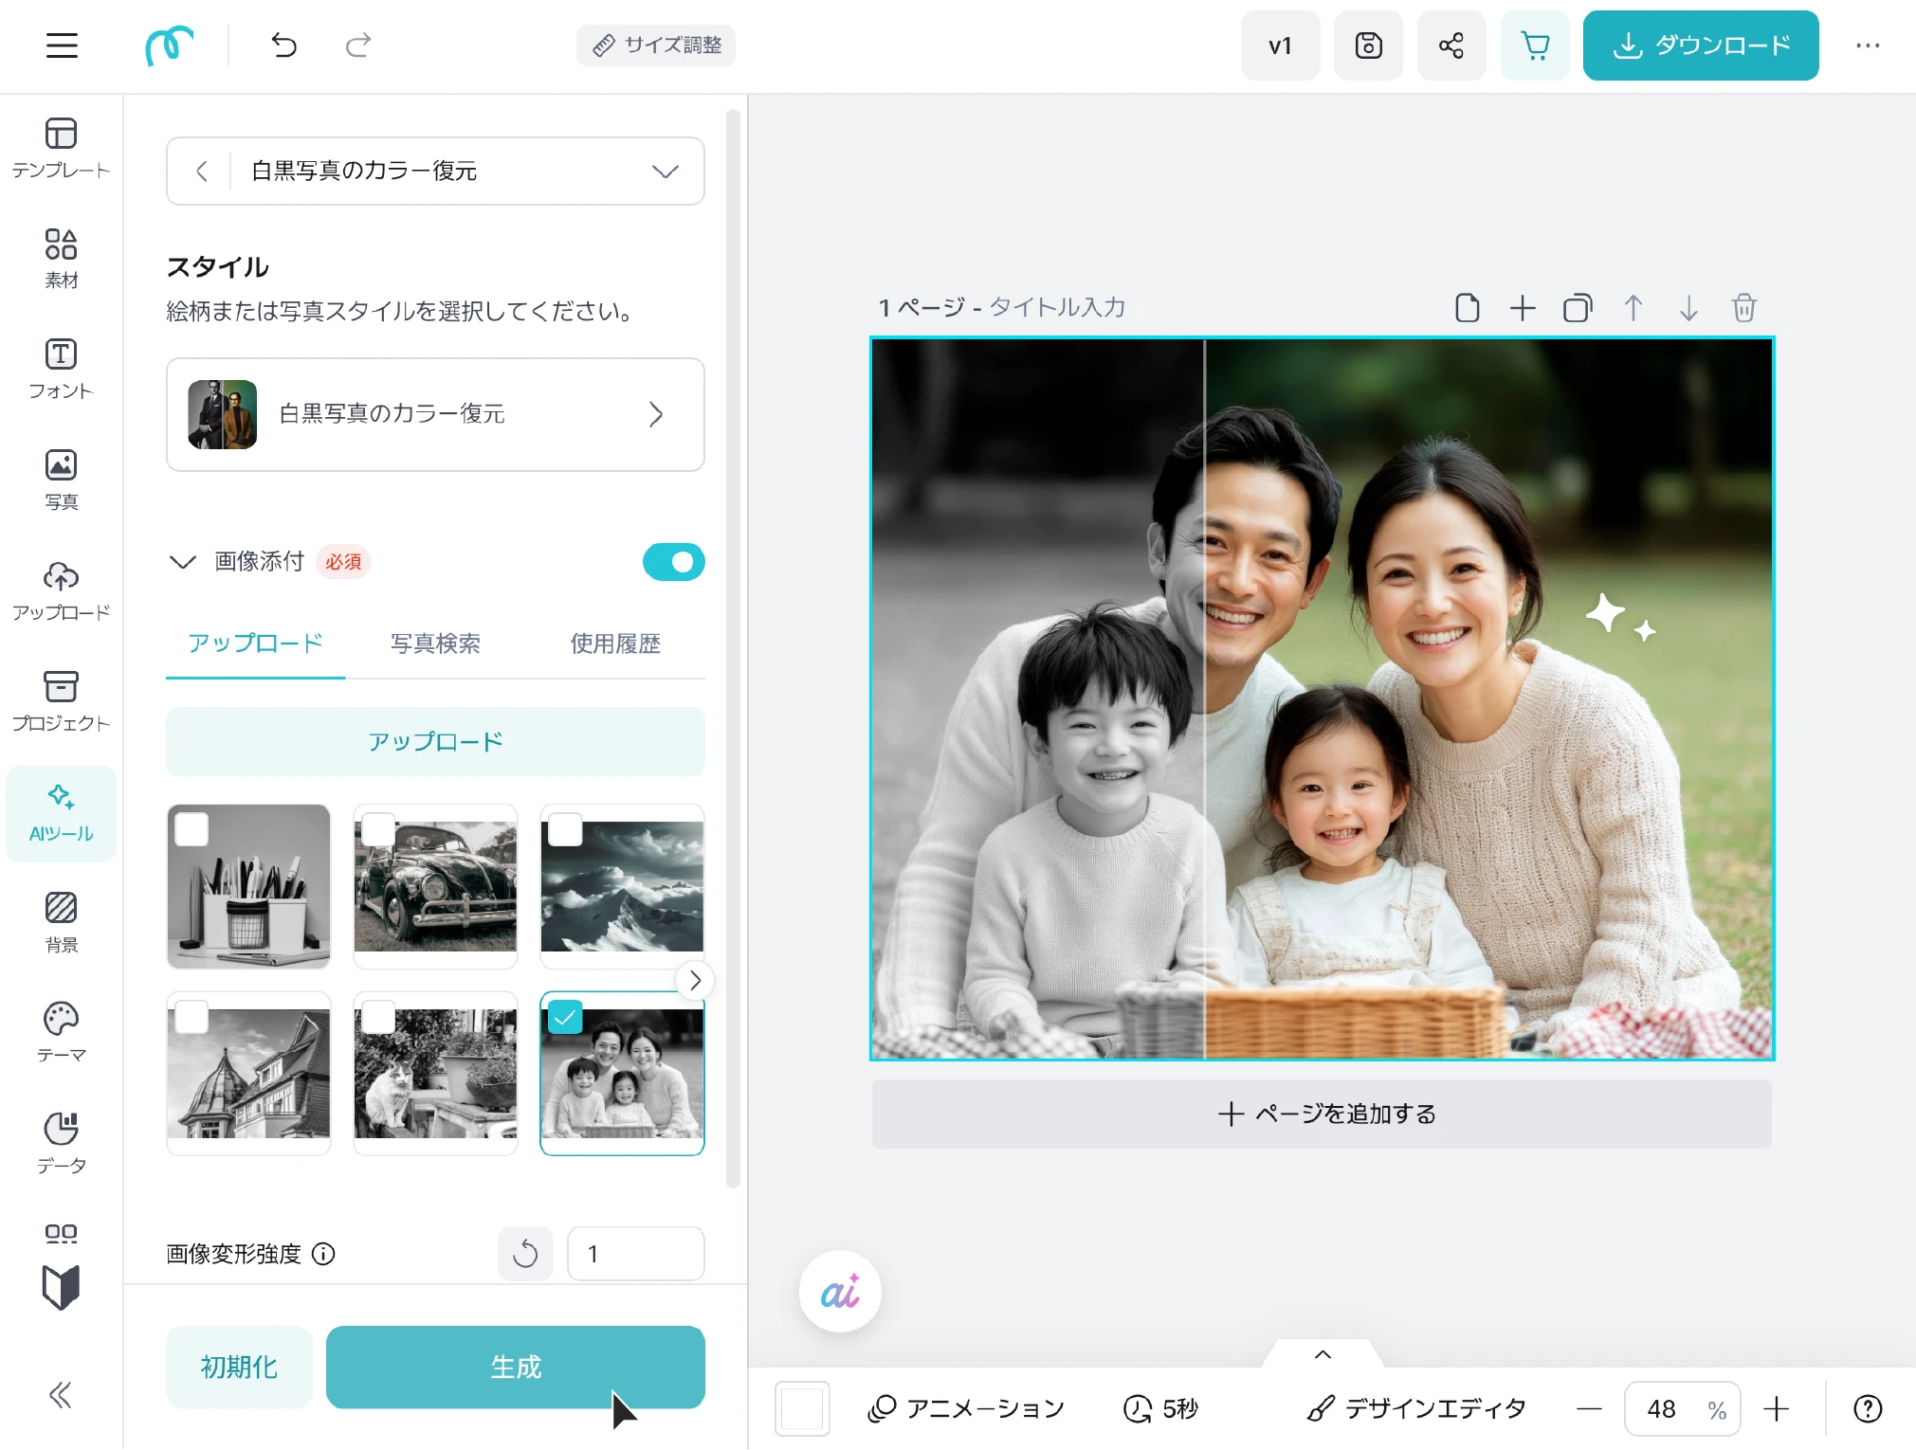Open the hamburger main menu
This screenshot has width=1916, height=1450.
(62, 45)
